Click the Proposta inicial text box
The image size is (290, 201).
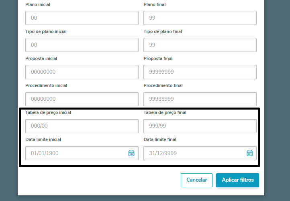pyautogui.click(x=82, y=72)
